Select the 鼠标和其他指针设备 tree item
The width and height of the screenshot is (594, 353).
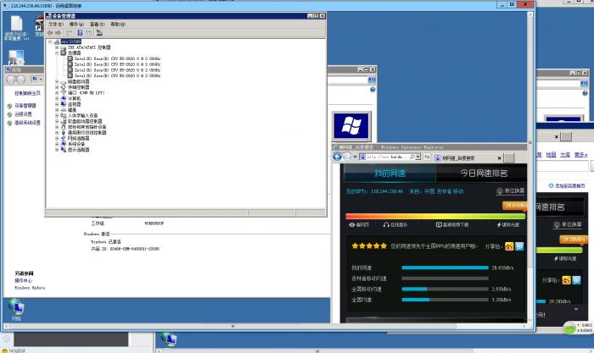tap(87, 127)
